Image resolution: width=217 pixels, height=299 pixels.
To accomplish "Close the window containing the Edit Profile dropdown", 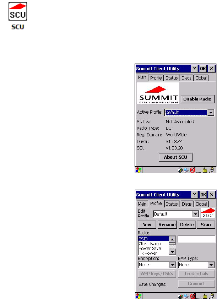I will click(211, 195).
